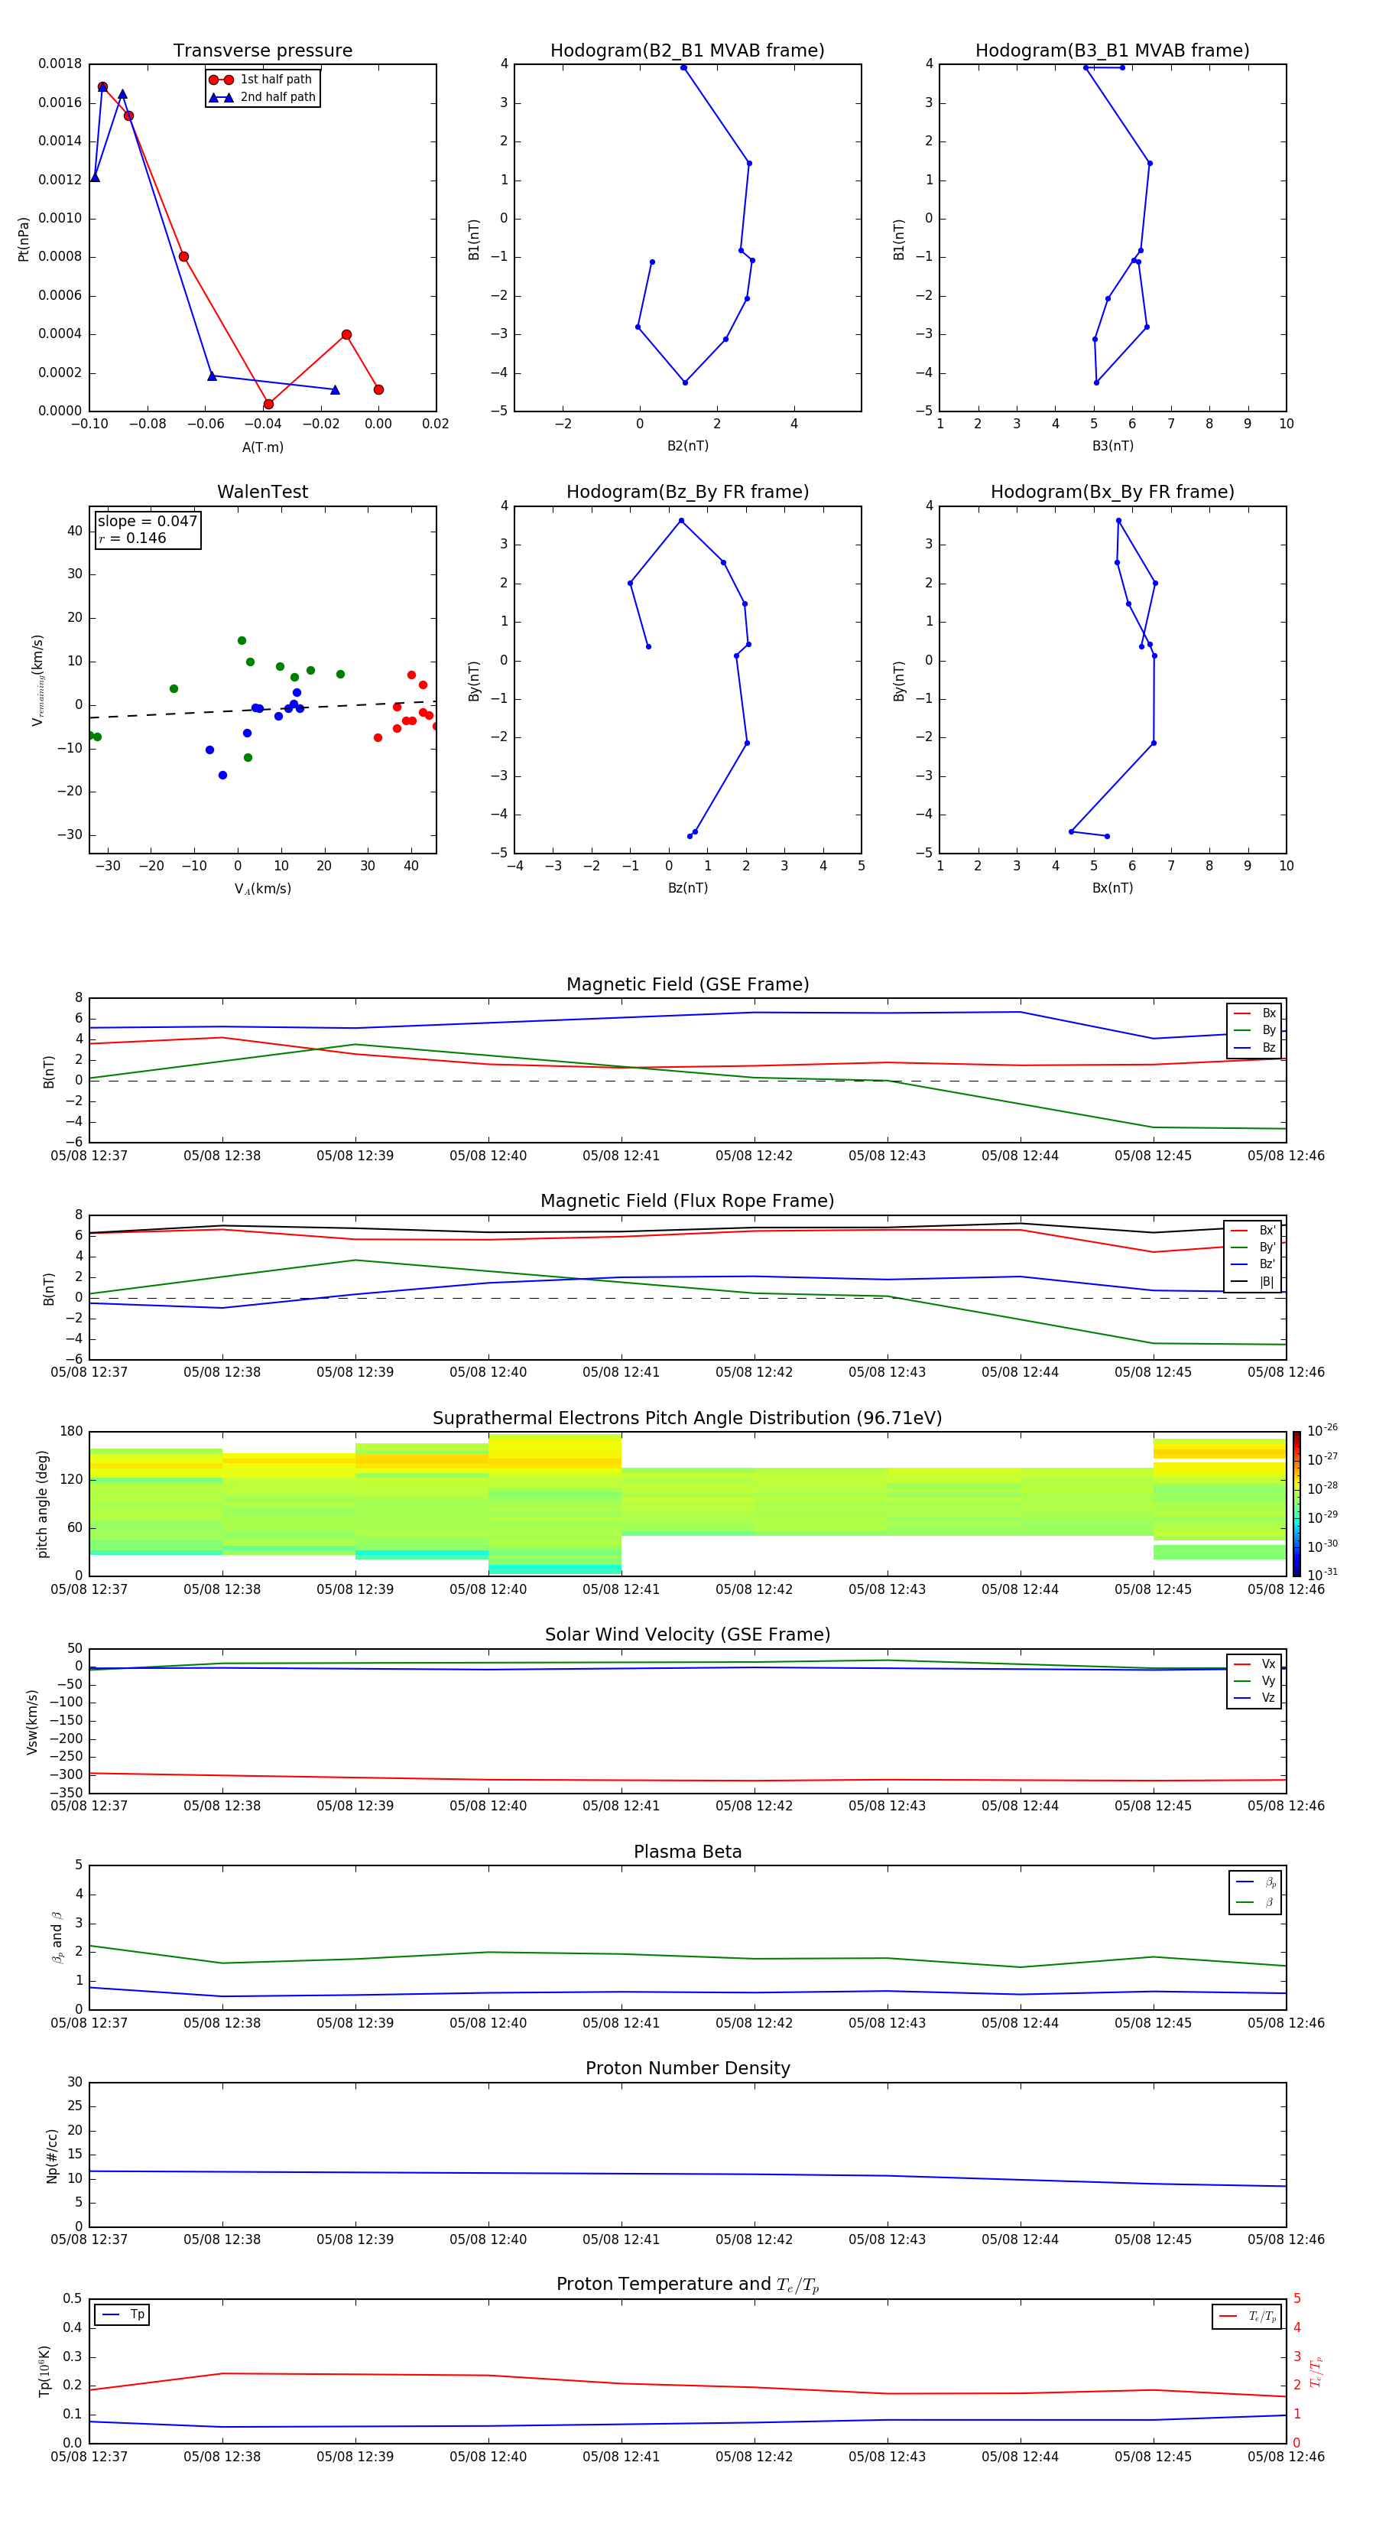The height and width of the screenshot is (2524, 1376).
Task: Click the 'Magnetic Field (GSE Frame)' title
Action: tap(687, 984)
